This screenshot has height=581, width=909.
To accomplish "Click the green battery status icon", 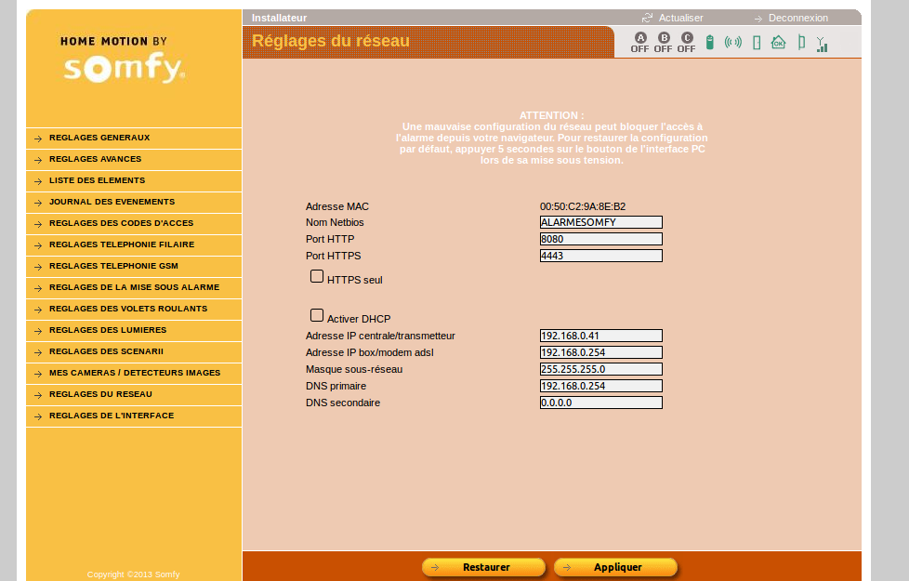I will click(710, 42).
